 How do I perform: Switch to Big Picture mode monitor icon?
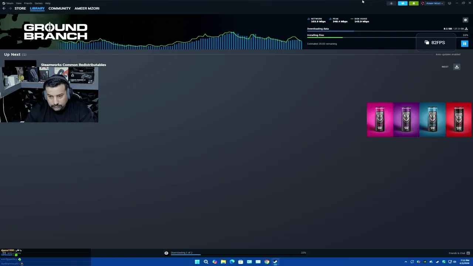click(x=449, y=3)
